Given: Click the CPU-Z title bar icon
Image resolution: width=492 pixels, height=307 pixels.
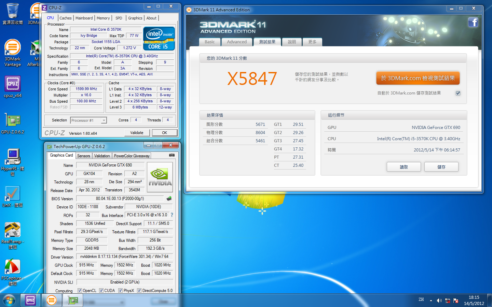Looking at the screenshot, I should [x=44, y=8].
